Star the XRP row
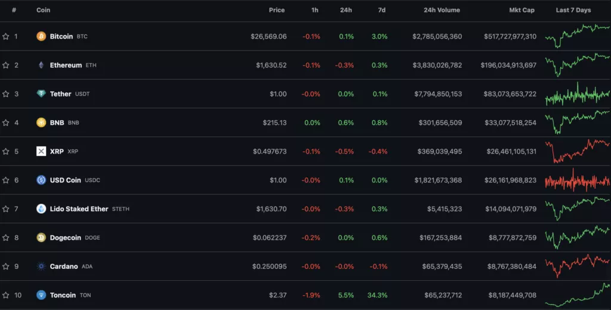The height and width of the screenshot is (310, 611). click(x=6, y=151)
